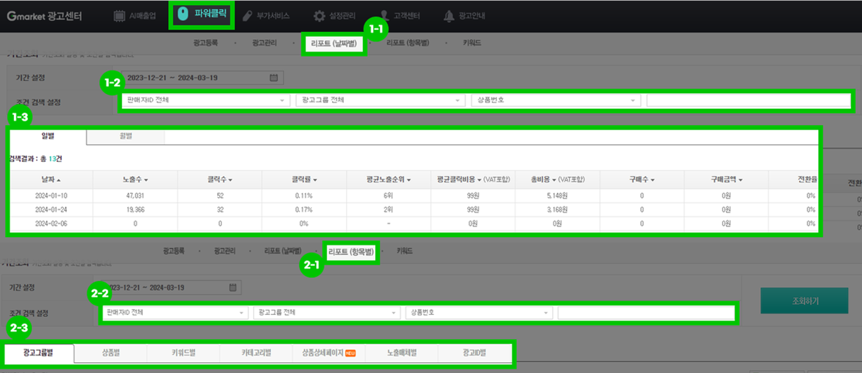
Task: Switch to the 키워드별 tab
Action: [183, 353]
